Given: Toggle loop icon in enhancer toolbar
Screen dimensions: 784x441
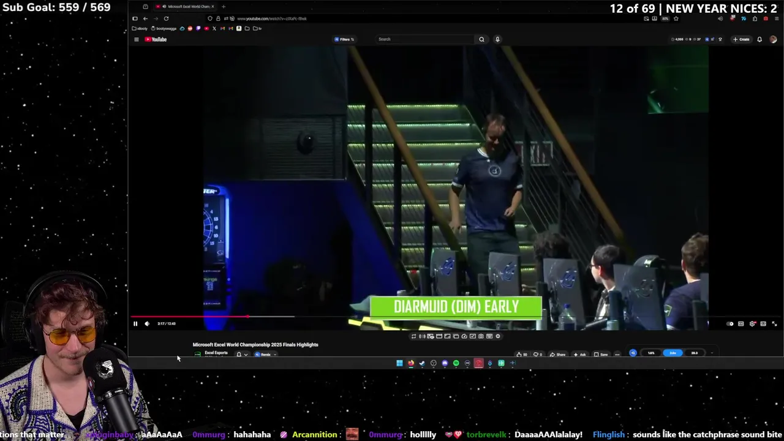Looking at the screenshot, I should coord(413,336).
